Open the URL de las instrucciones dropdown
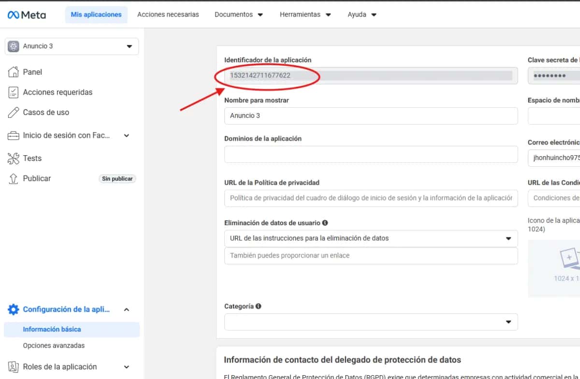The height and width of the screenshot is (379, 580). click(371, 238)
